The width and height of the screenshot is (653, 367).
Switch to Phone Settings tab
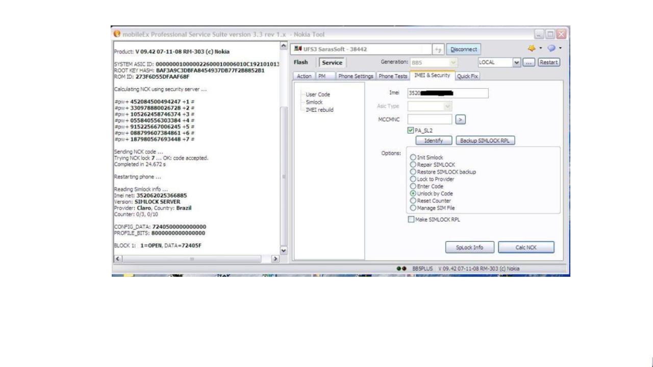pyautogui.click(x=356, y=76)
